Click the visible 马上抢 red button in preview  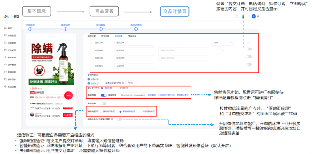[67, 115]
